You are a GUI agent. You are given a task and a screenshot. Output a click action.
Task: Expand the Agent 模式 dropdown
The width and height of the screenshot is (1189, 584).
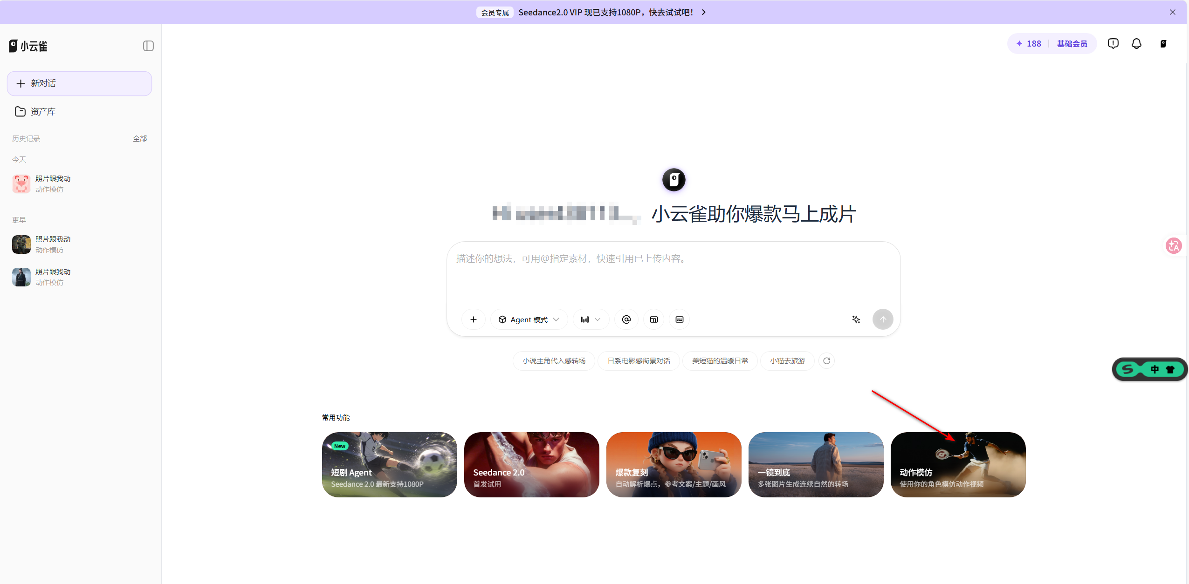(529, 319)
